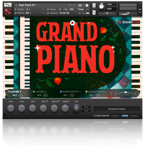The width and height of the screenshot is (145, 145).
Task: Unmute Layer 2 speaker icon
Action: pos(39,95)
